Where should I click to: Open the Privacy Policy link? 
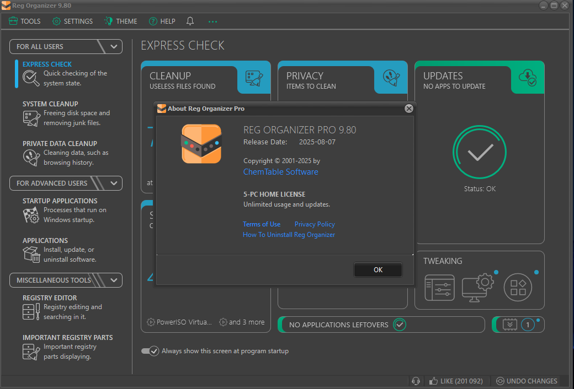pyautogui.click(x=315, y=224)
